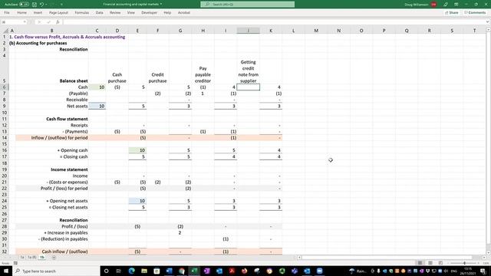The height and width of the screenshot is (276, 491).
Task: Click the Select All corner triangle
Action: (5, 31)
